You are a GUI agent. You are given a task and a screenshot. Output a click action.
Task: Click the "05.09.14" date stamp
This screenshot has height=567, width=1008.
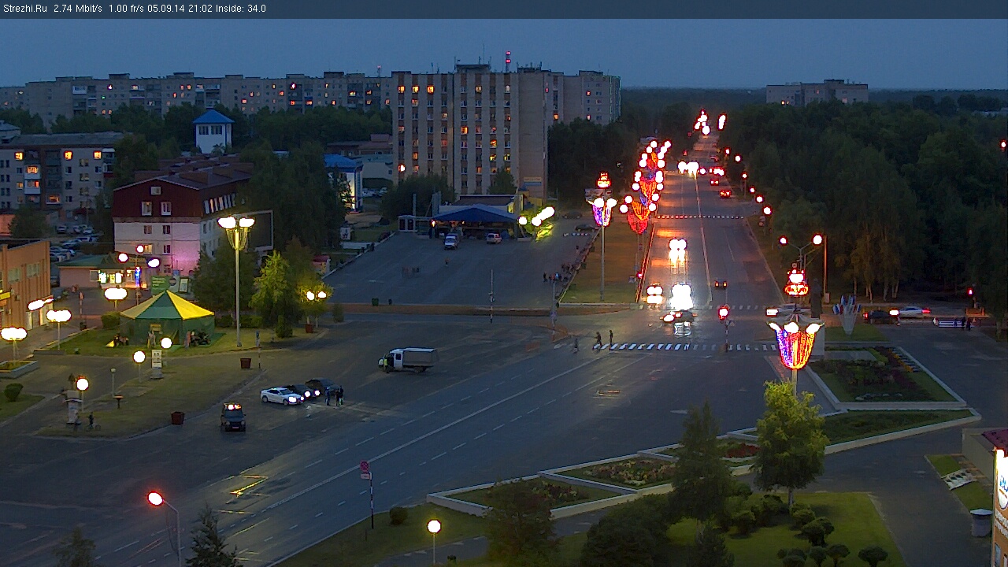tap(165, 9)
